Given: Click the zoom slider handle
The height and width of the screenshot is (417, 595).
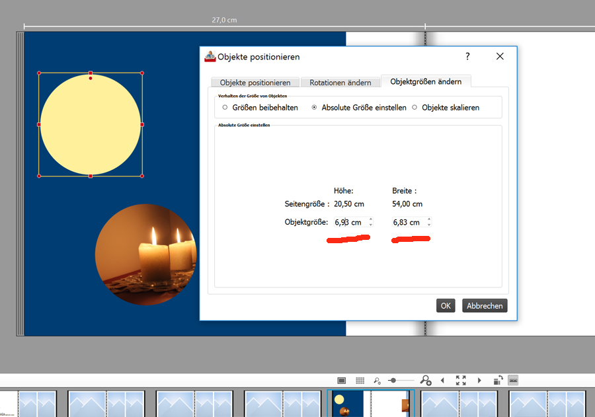Looking at the screenshot, I should pyautogui.click(x=393, y=381).
